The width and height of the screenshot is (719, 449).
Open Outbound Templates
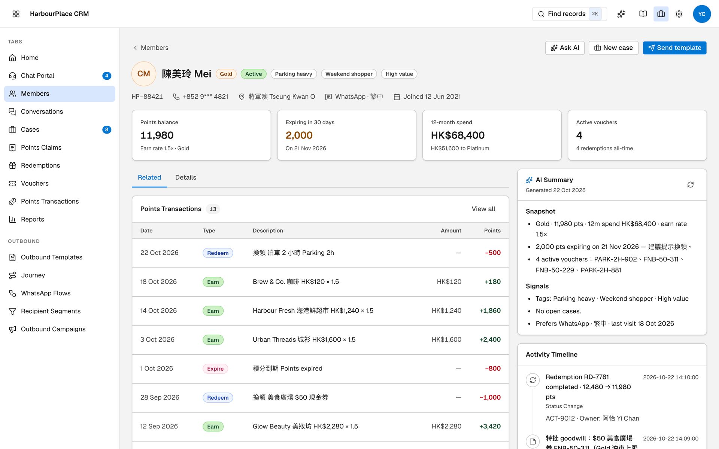coord(60,257)
